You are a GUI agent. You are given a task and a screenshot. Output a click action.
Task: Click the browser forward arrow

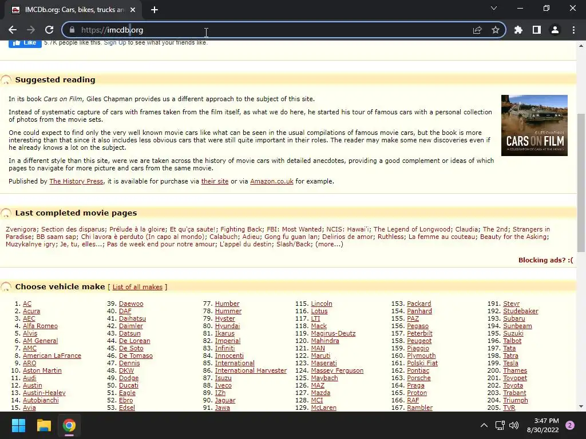[x=31, y=30]
